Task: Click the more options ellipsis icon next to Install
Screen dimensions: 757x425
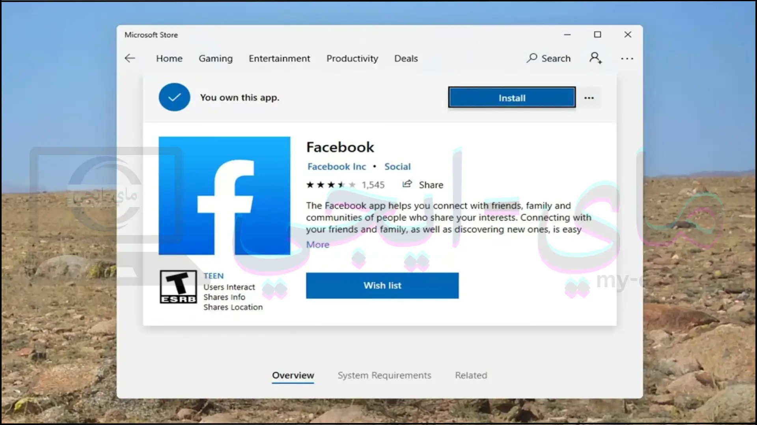Action: (589, 98)
